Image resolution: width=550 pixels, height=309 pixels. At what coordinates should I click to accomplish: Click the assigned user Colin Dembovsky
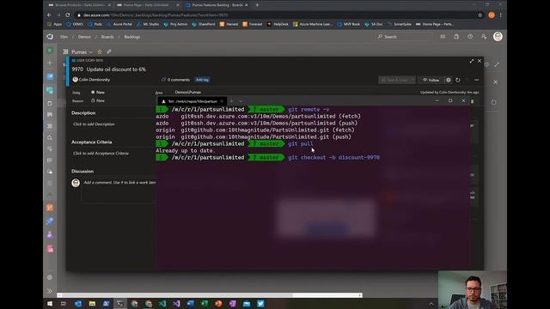(x=91, y=80)
